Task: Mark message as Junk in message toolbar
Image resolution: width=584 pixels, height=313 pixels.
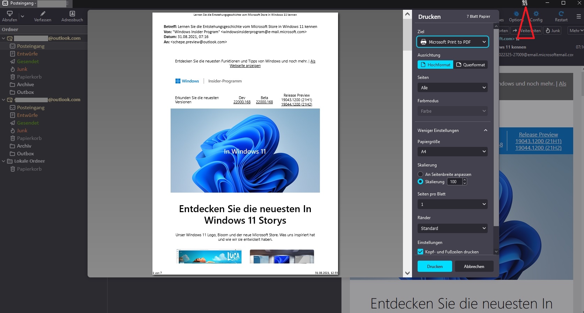Action: point(553,31)
